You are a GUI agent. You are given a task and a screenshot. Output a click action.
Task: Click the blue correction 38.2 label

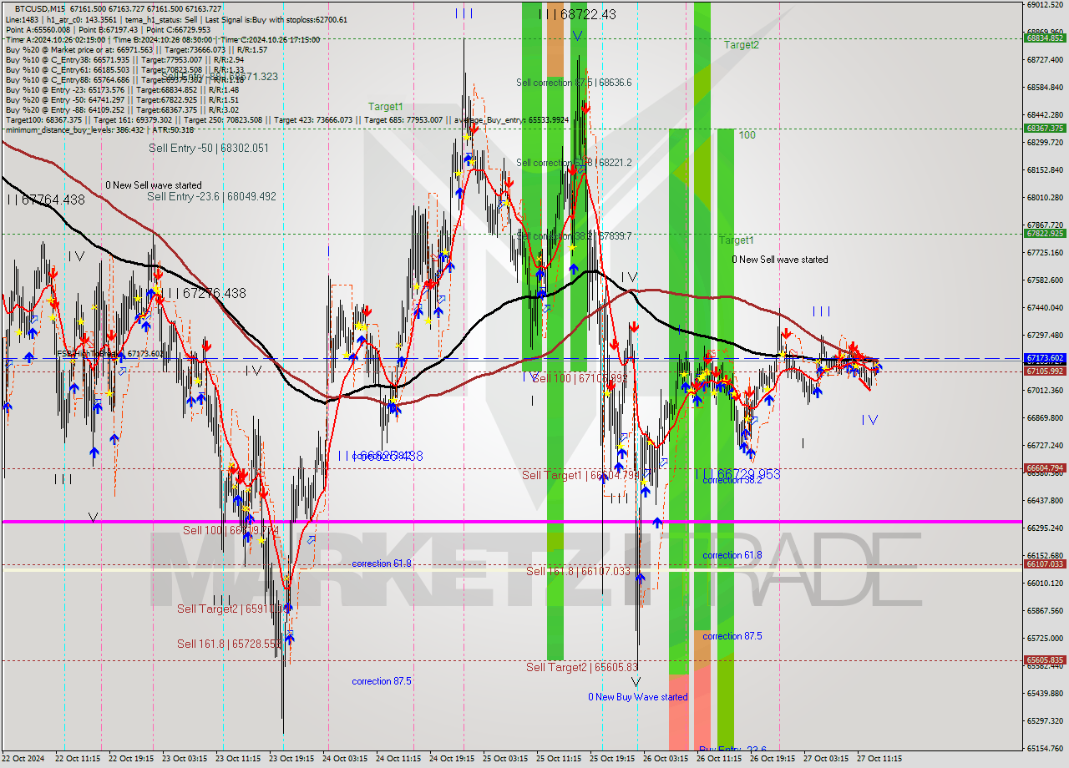click(x=732, y=481)
